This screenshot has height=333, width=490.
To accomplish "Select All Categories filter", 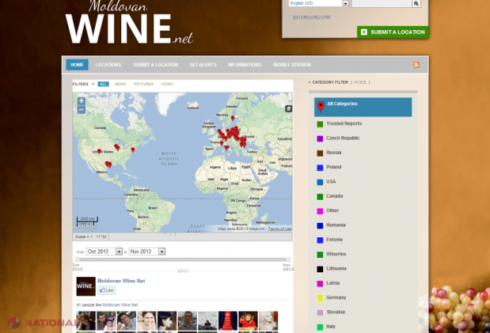I will click(x=363, y=107).
